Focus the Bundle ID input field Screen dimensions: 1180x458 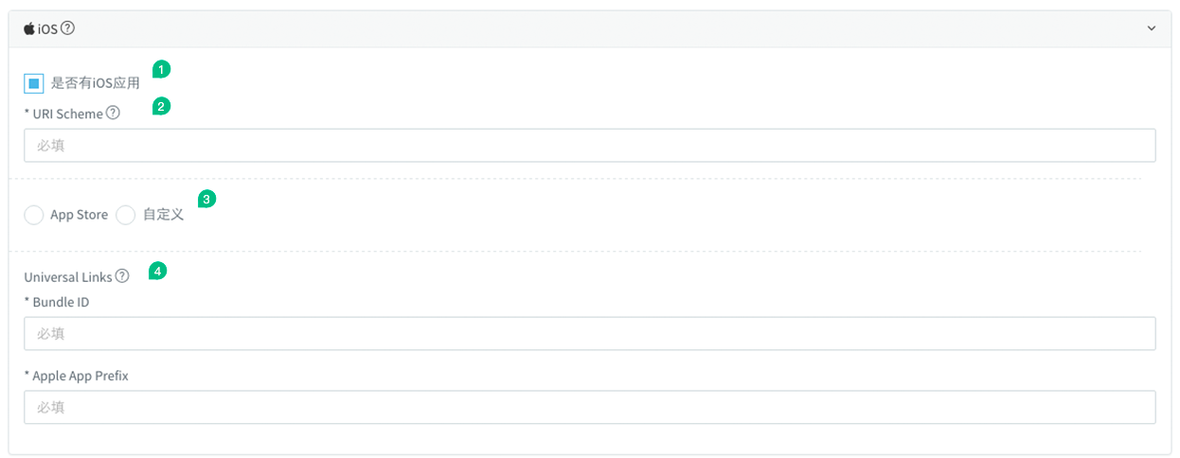pos(589,333)
